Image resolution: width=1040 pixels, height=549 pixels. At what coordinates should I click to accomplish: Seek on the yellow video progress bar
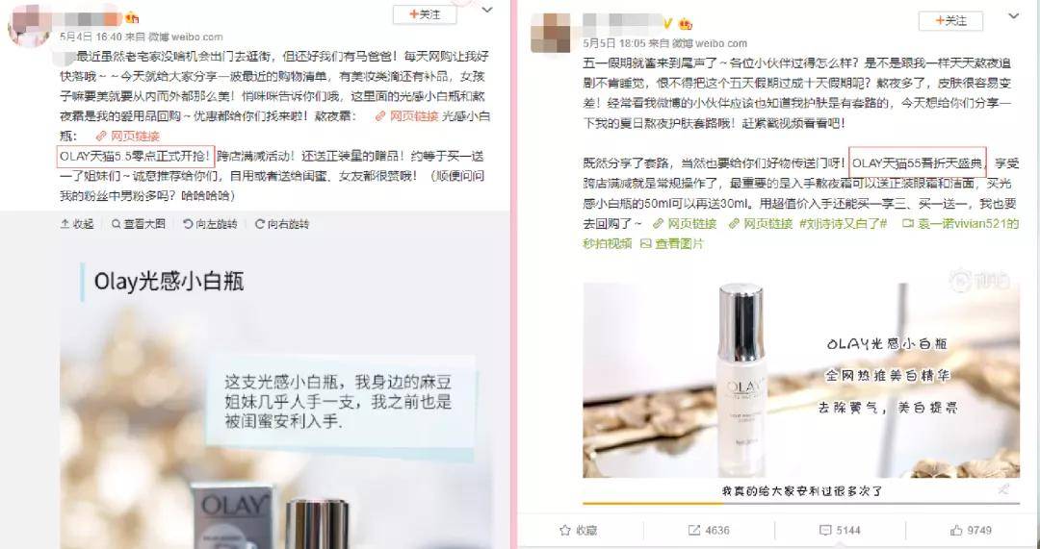pyautogui.click(x=801, y=503)
